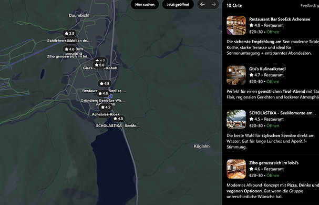The height and width of the screenshot is (205, 319).
Task: Click the Hier suchen button
Action: [145, 5]
